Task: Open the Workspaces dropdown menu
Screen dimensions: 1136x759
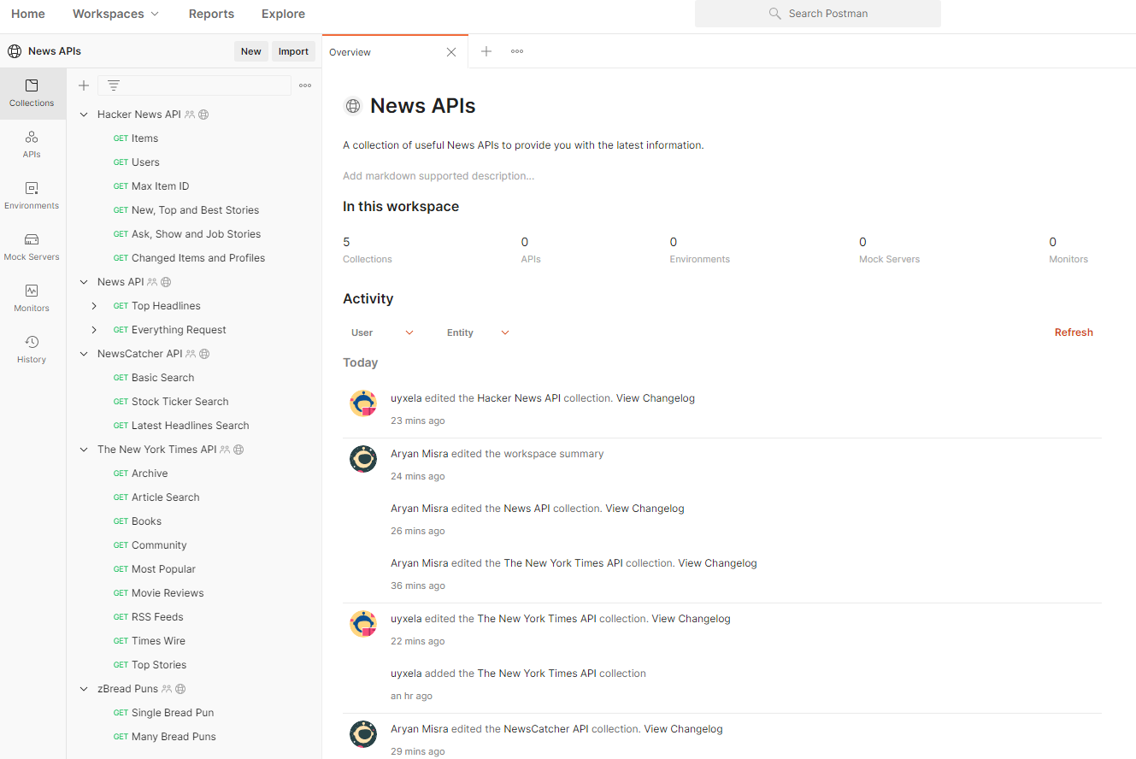Action: click(x=115, y=14)
